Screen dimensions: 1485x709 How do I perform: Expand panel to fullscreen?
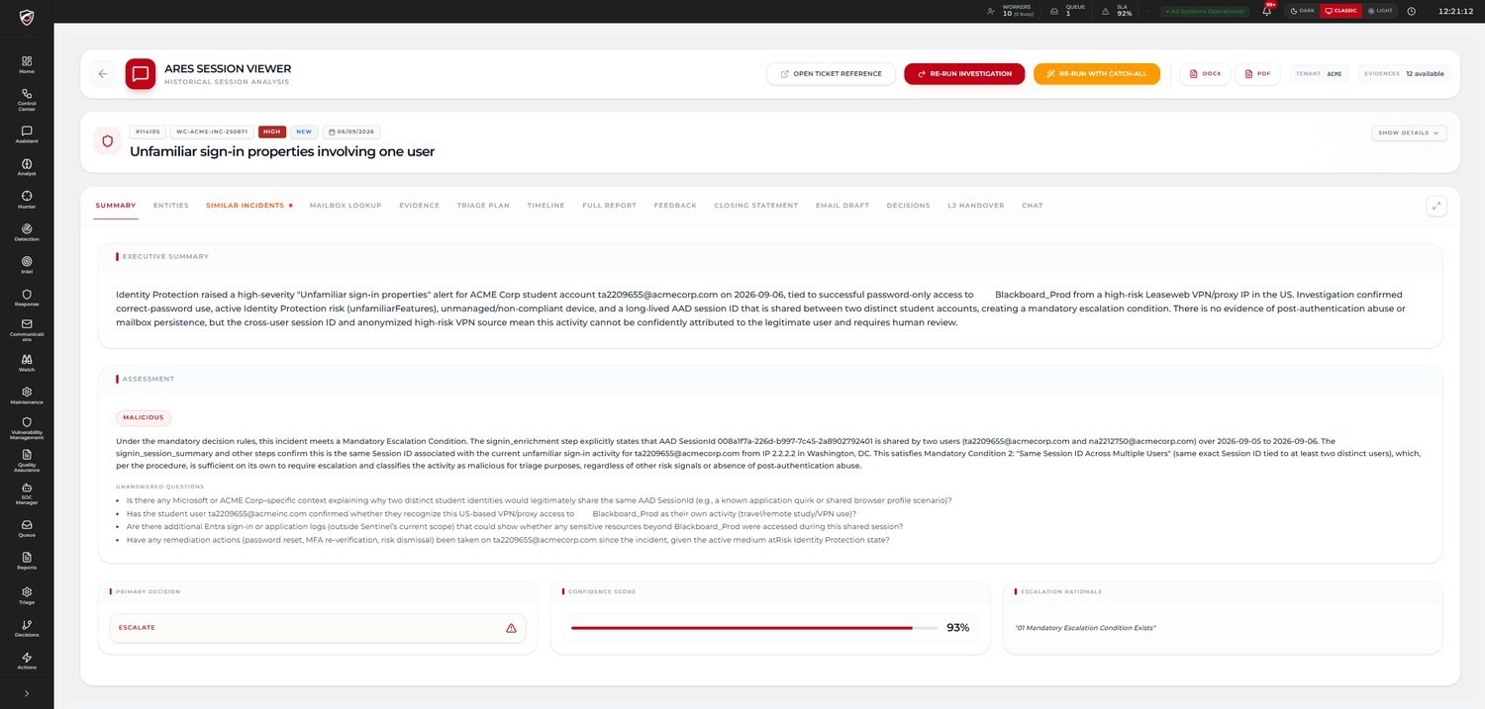1436,206
